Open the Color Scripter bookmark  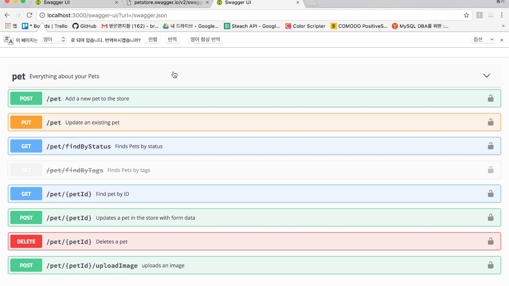pyautogui.click(x=305, y=26)
